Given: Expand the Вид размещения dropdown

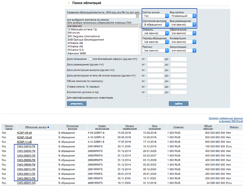Looking at the screenshot, I should coord(183,25).
